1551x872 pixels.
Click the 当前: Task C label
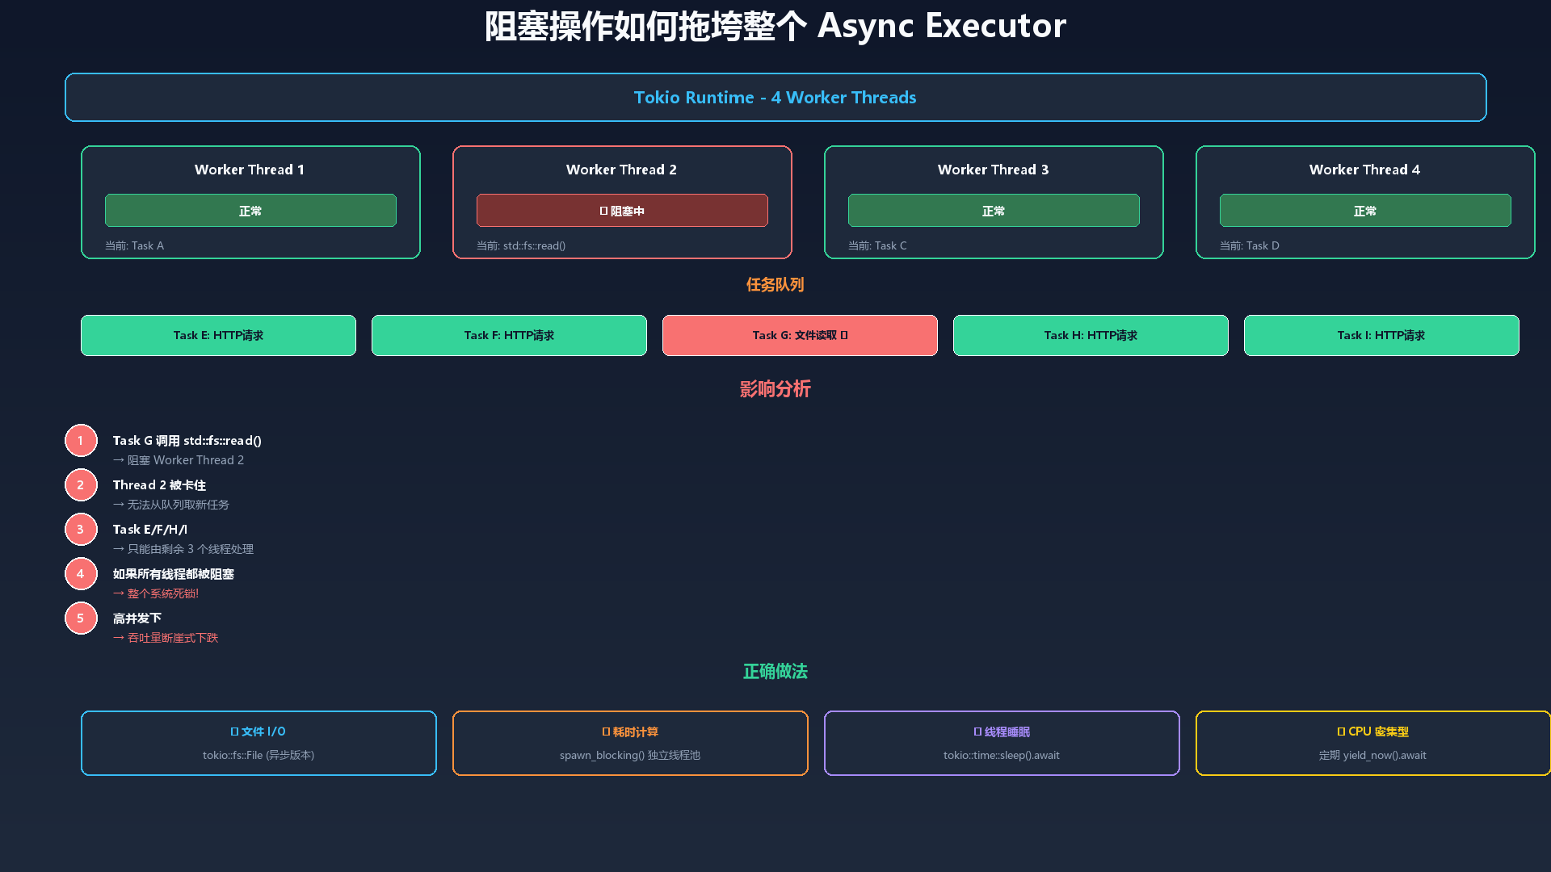coord(877,245)
